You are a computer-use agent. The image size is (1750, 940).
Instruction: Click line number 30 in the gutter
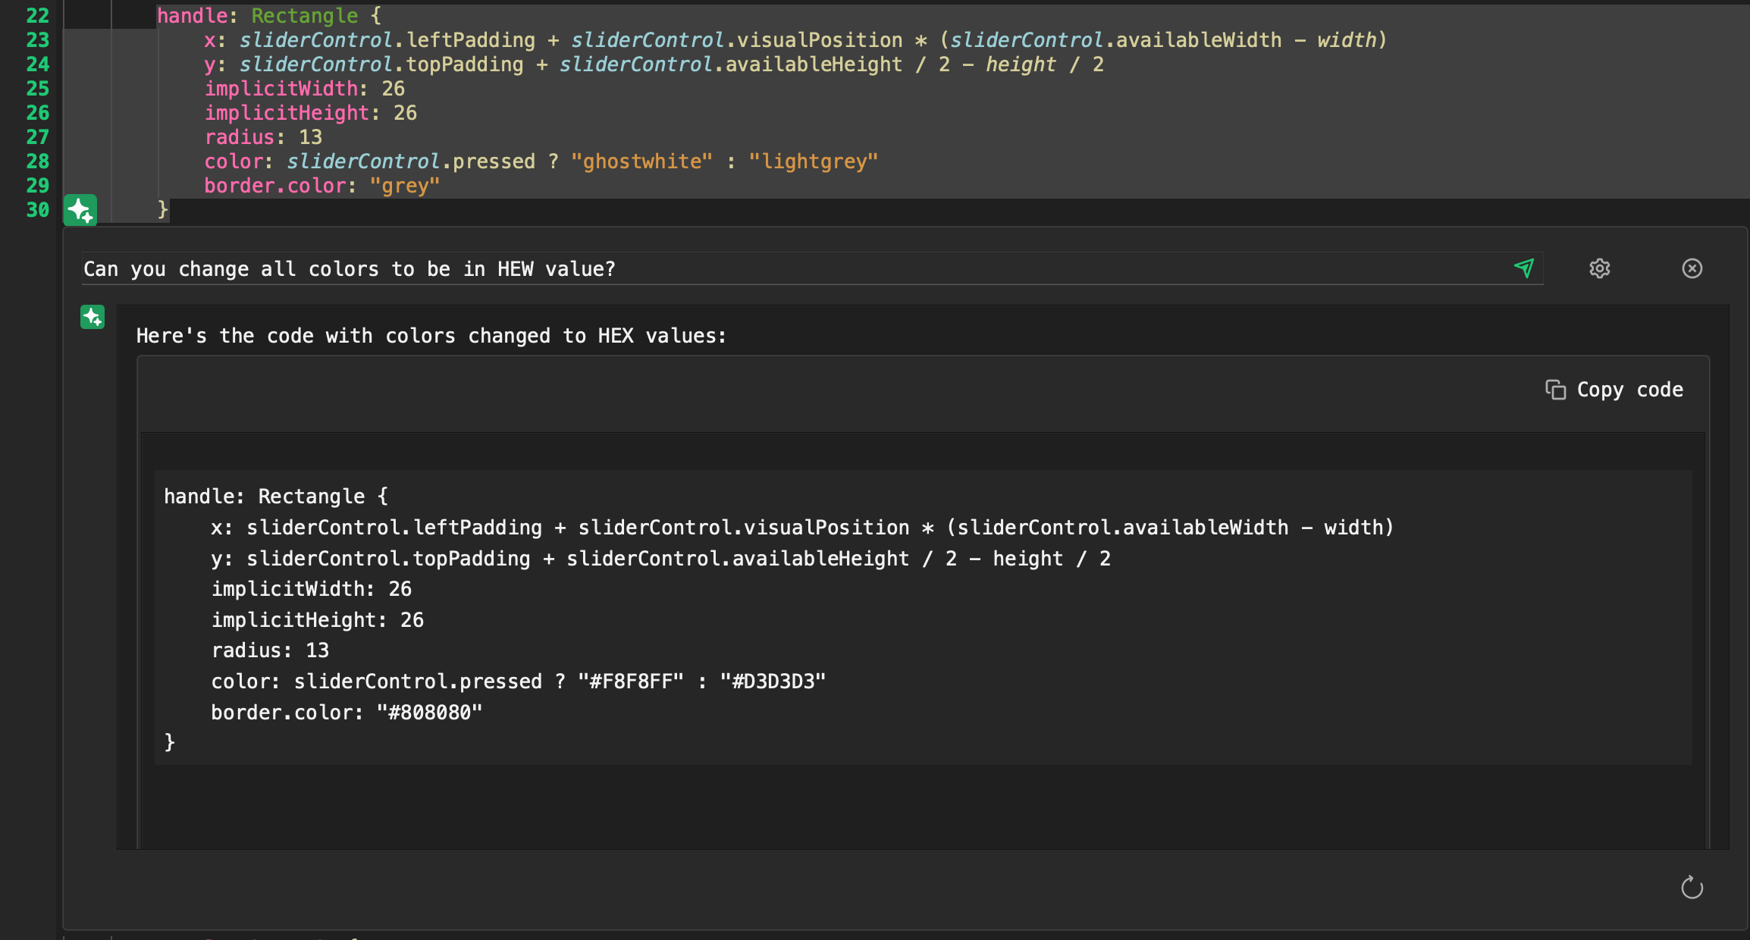36,210
